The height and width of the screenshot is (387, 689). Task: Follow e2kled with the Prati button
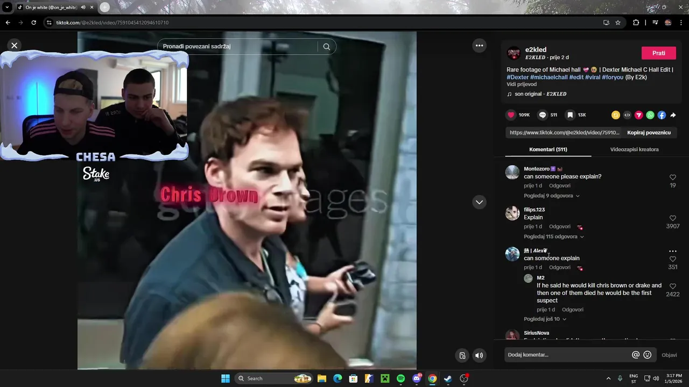click(659, 53)
